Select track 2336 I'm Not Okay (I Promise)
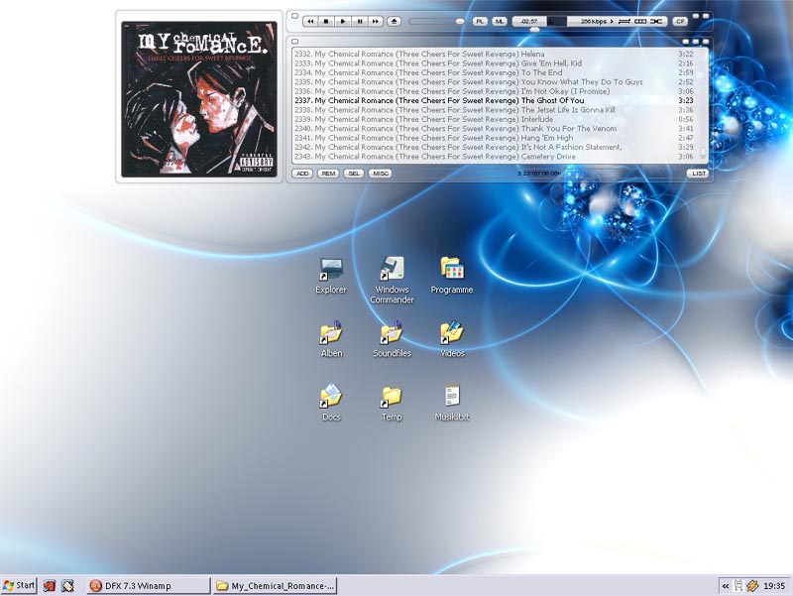This screenshot has height=596, width=793. point(494,91)
